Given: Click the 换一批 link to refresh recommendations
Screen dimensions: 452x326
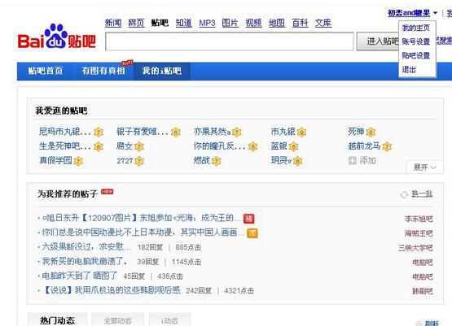Looking at the screenshot, I should pos(422,194).
